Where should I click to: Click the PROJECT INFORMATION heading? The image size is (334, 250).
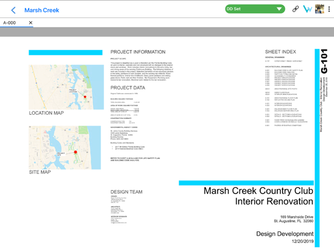pos(138,52)
